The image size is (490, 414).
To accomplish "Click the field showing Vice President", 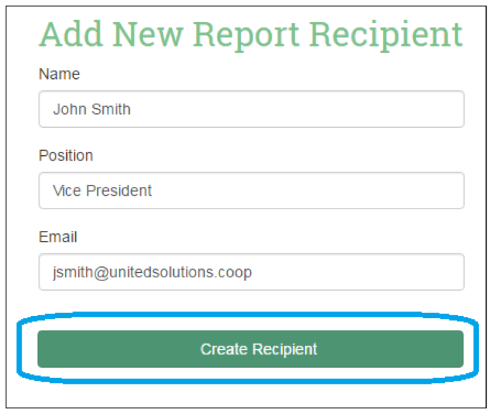I will [x=251, y=191].
